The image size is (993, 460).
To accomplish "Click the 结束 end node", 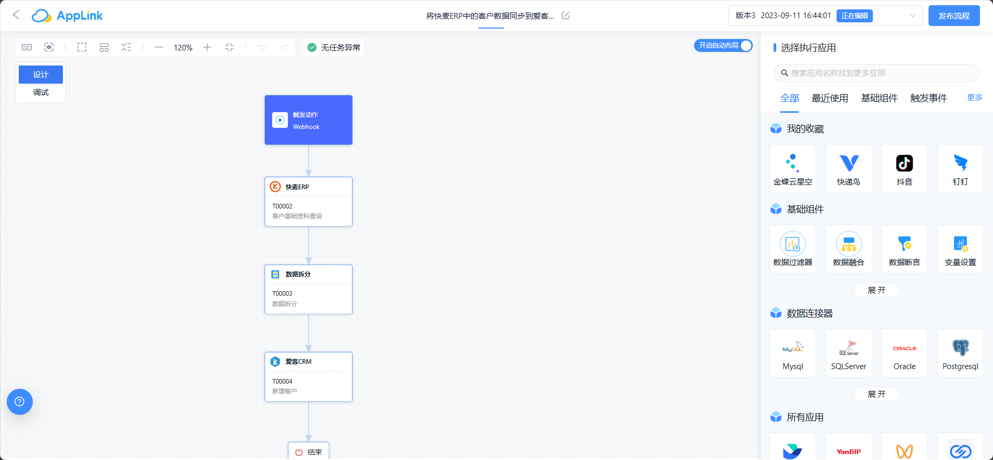I will pyautogui.click(x=309, y=451).
